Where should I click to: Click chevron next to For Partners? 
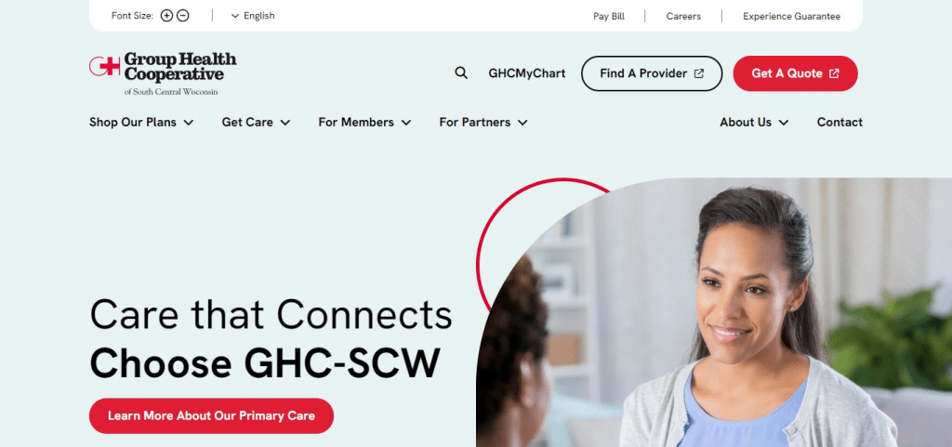click(522, 123)
